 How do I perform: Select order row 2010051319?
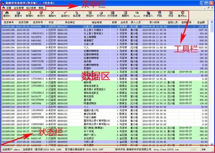click(x=105, y=90)
